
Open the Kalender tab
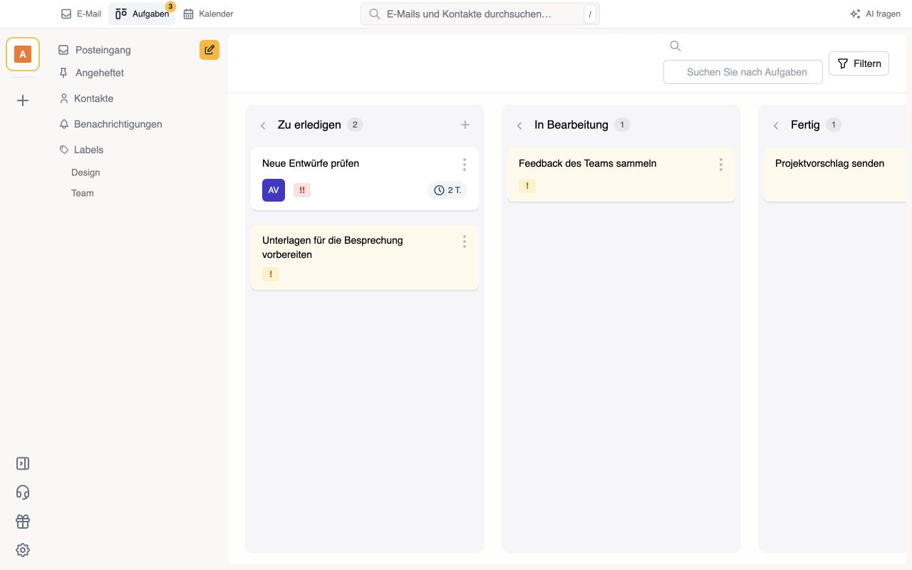point(208,14)
